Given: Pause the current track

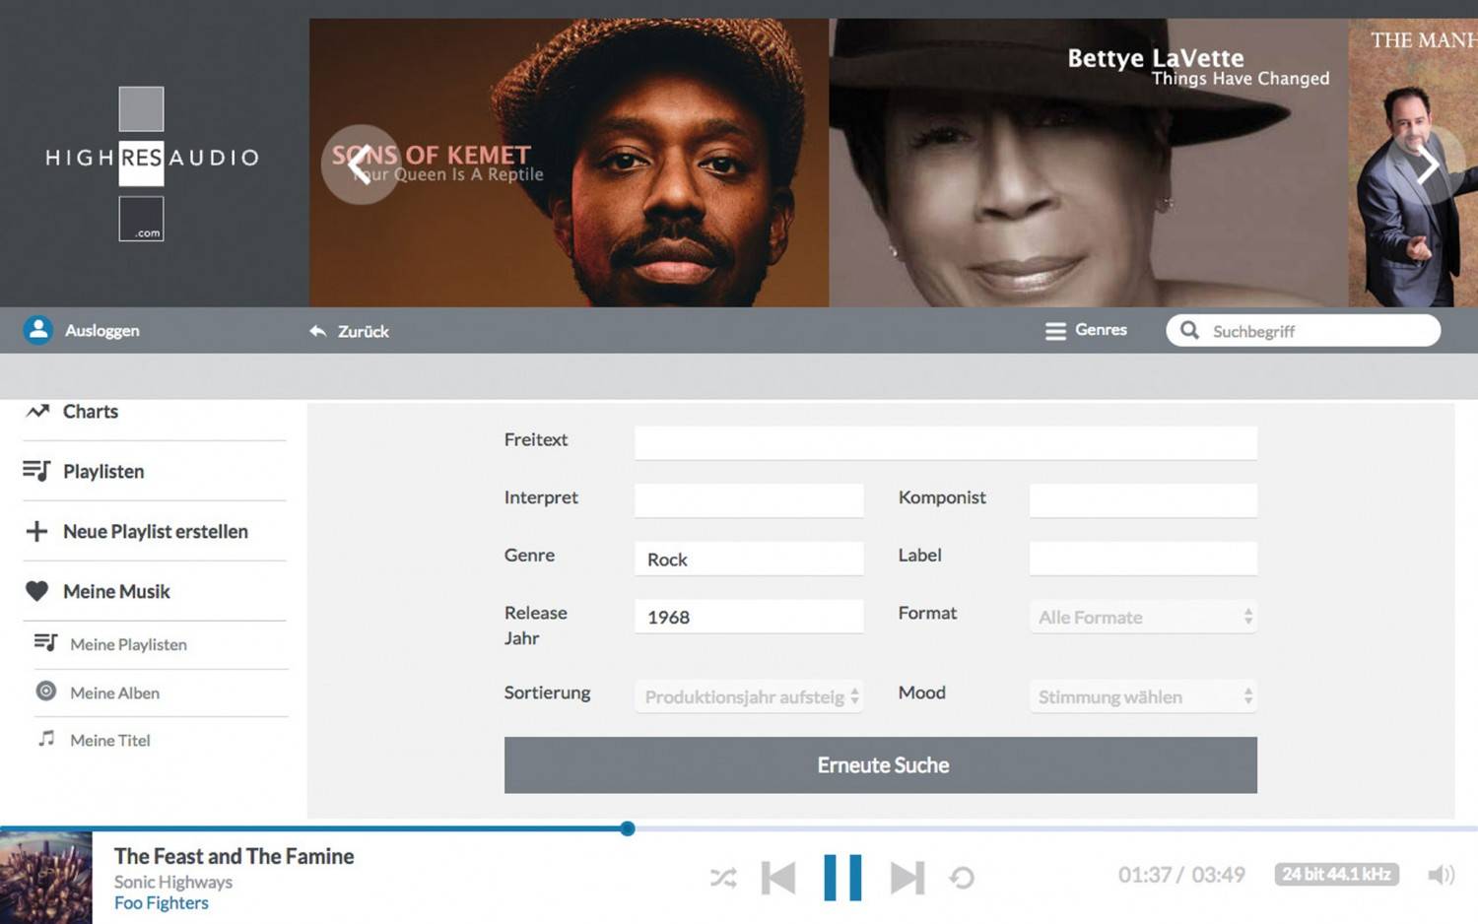Looking at the screenshot, I should pyautogui.click(x=842, y=877).
